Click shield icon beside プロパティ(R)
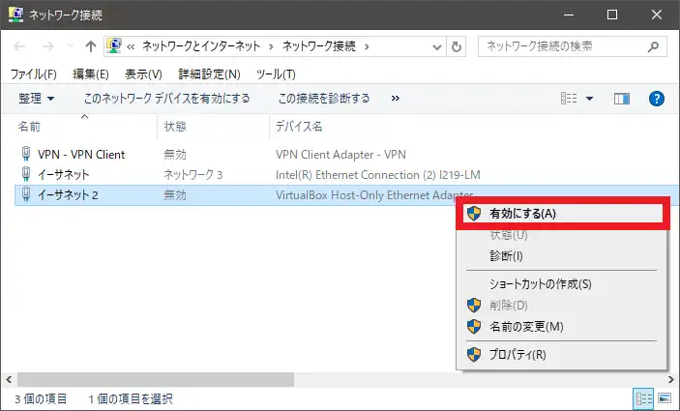This screenshot has width=680, height=411. tap(474, 355)
